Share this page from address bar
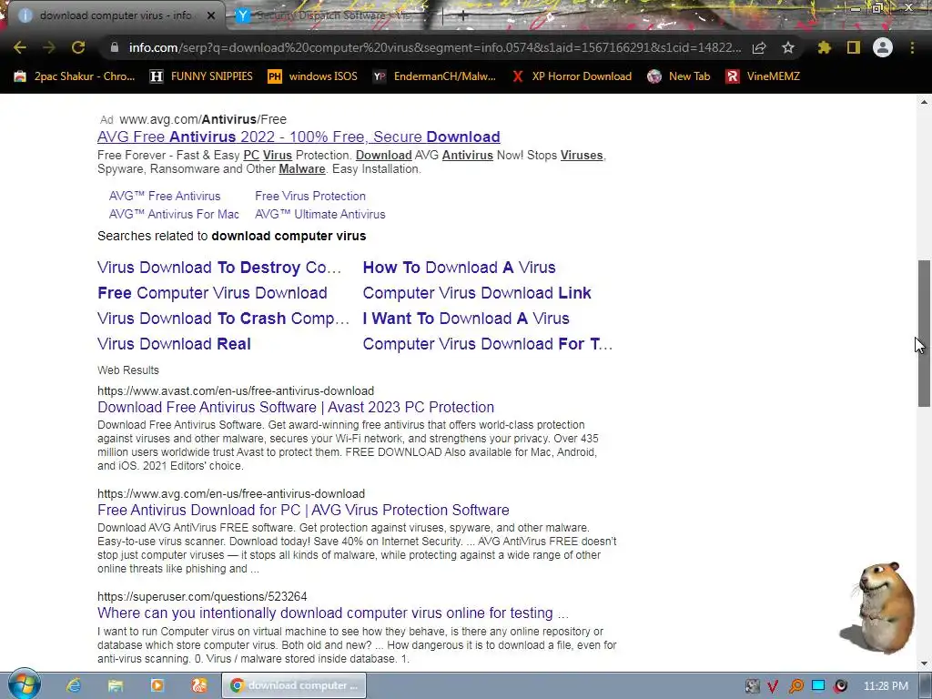 [759, 47]
